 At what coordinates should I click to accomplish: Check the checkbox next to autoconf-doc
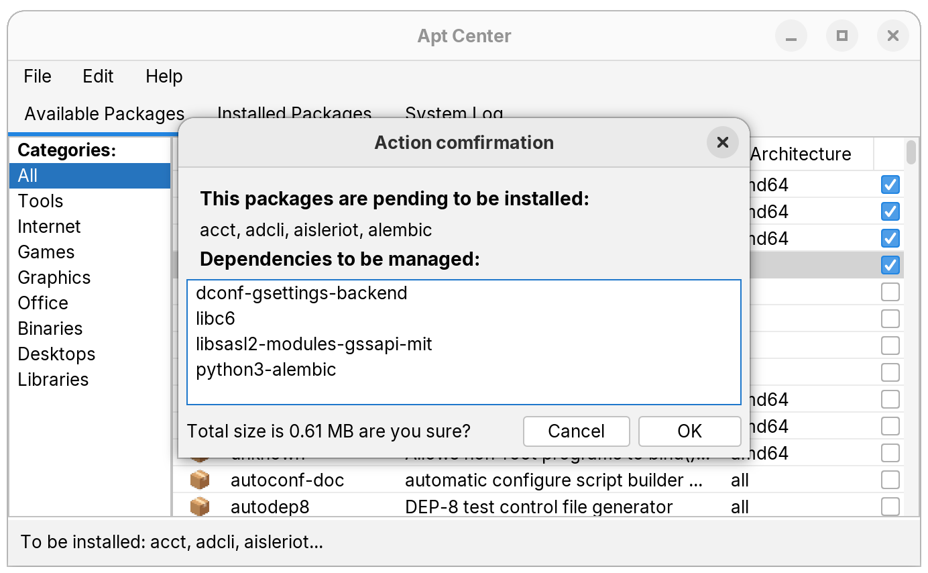(x=890, y=480)
